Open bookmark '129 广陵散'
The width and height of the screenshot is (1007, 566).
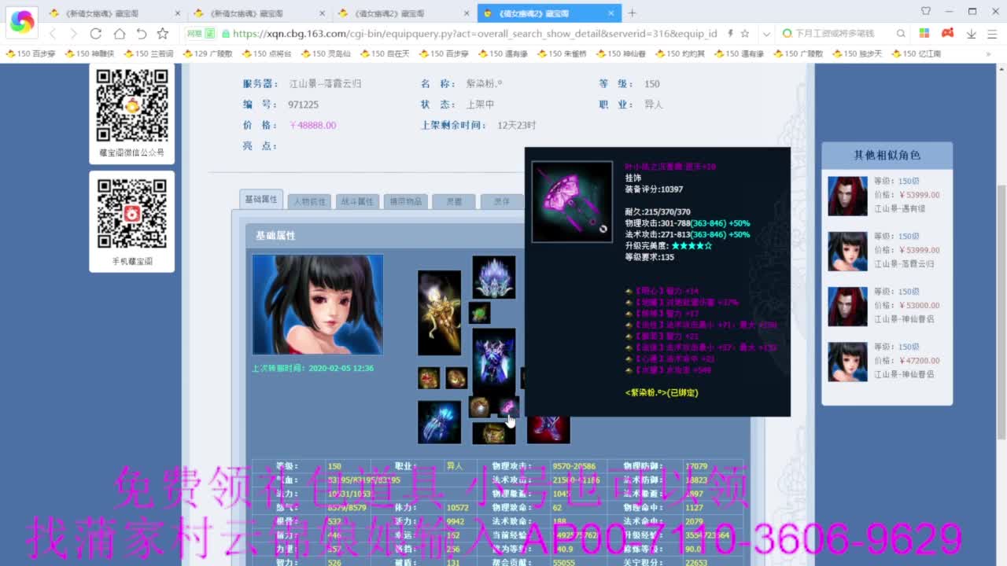[x=206, y=53]
